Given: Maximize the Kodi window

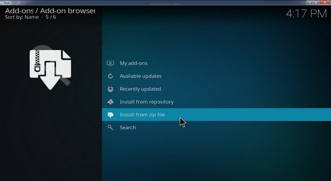Looking at the screenshot, I should pyautogui.click(x=316, y=2).
